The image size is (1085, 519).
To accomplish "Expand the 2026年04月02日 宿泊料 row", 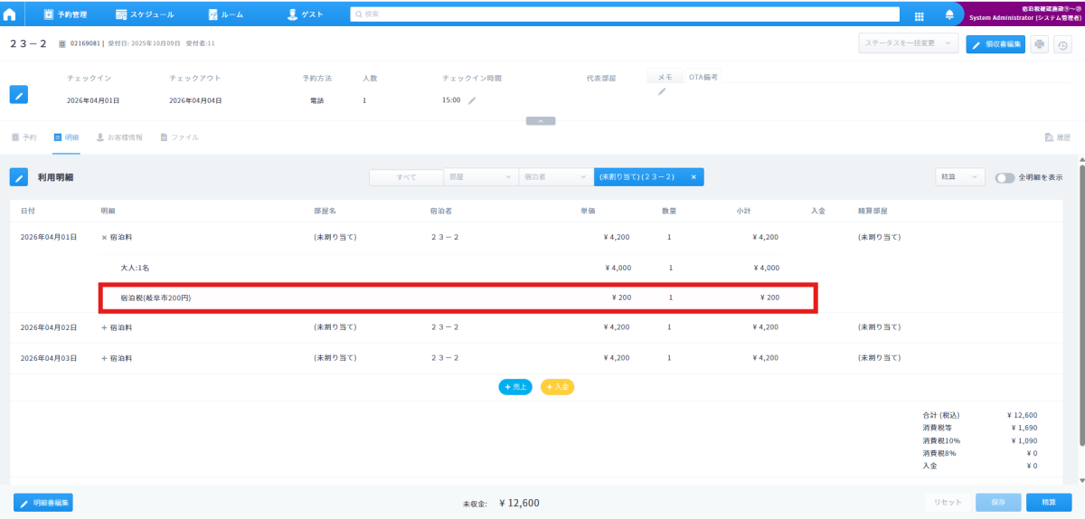I will (x=104, y=326).
